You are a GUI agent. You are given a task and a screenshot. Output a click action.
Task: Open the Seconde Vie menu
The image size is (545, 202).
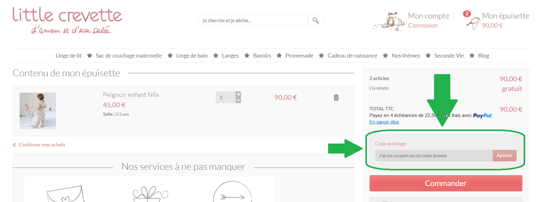449,55
